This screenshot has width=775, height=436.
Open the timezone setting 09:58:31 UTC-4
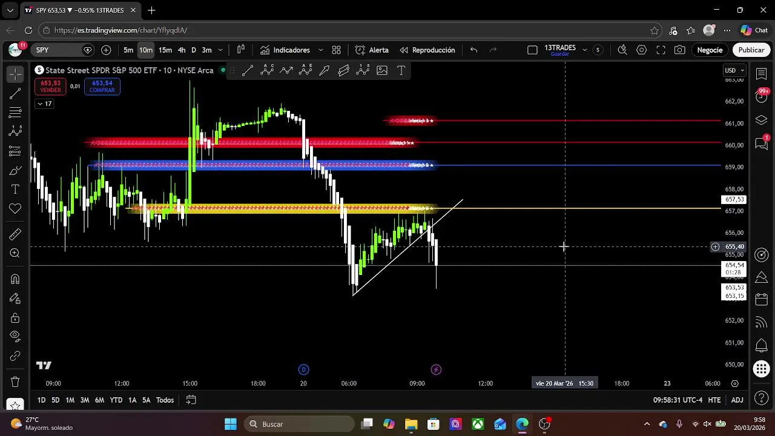click(678, 400)
